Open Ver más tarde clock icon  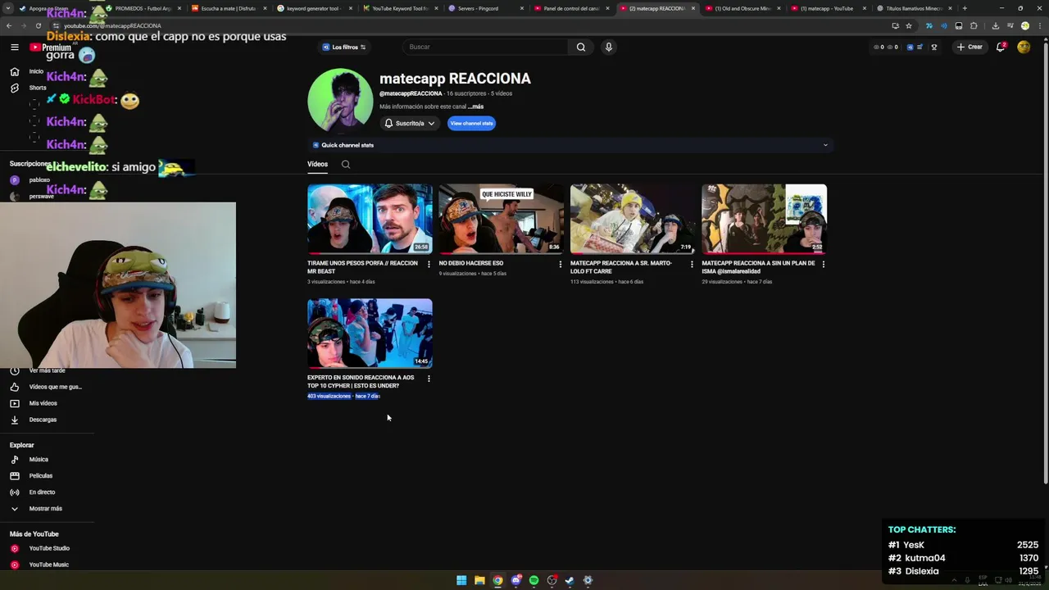click(15, 370)
